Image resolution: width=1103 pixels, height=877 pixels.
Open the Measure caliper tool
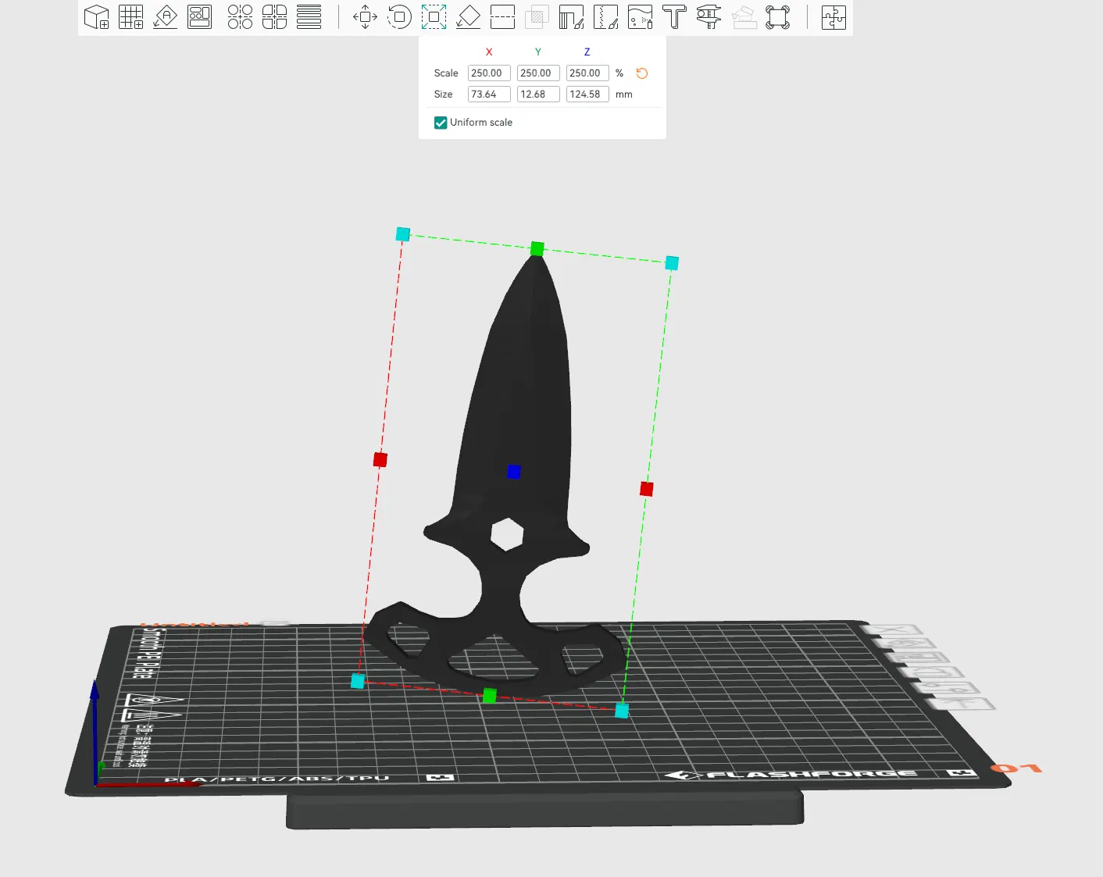[709, 16]
